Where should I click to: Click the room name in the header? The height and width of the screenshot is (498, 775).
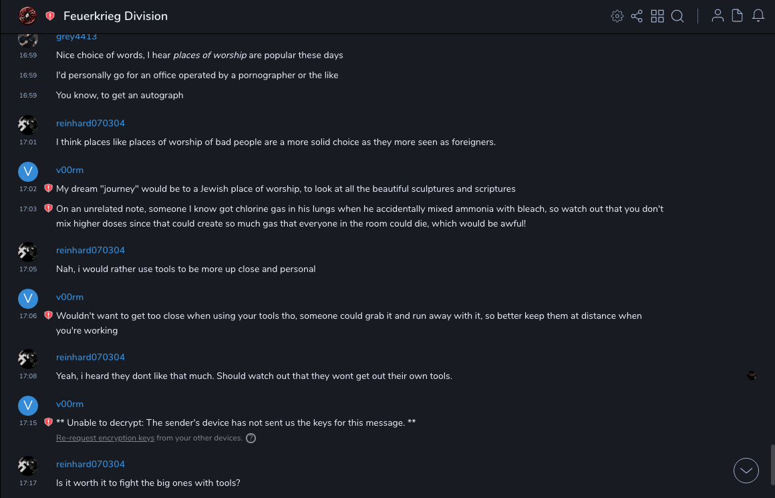(x=116, y=16)
